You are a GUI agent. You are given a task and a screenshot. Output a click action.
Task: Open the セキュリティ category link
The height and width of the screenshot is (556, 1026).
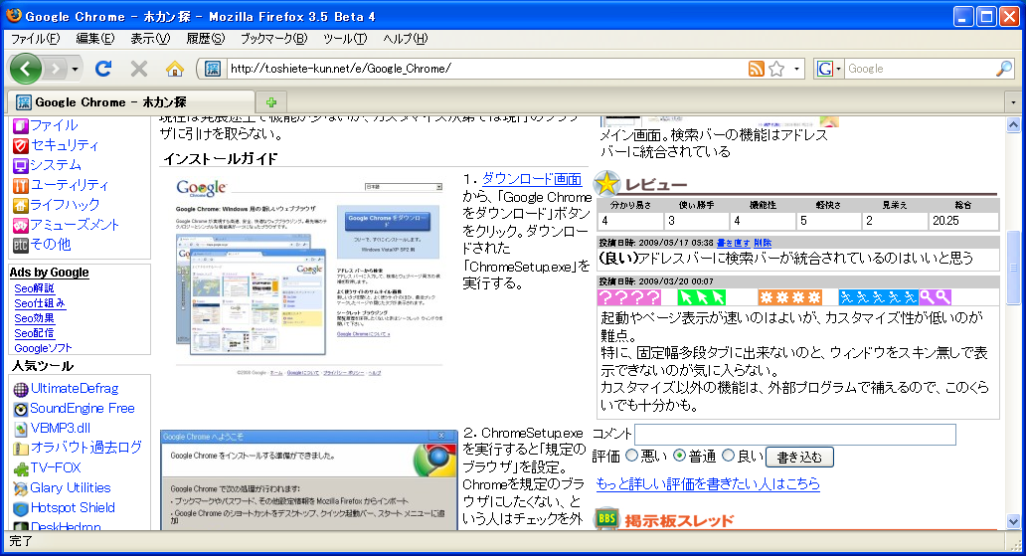pos(65,145)
